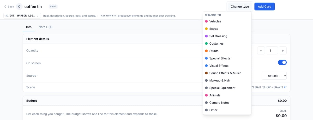This screenshot has width=313, height=120.
Task: Change type to Set Dressing
Action: [227, 36]
